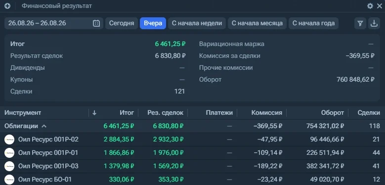Click the 353,30 ₽ cell

pyautogui.click(x=171, y=180)
